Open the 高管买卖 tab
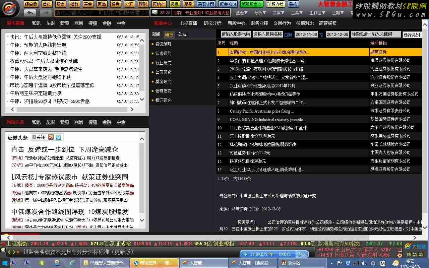This screenshot has width=429, height=268. pos(328,23)
